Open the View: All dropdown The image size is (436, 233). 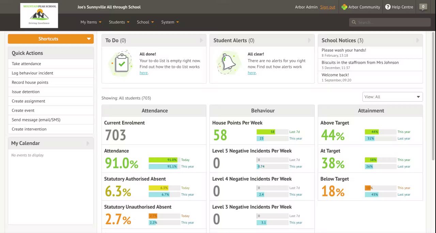392,97
